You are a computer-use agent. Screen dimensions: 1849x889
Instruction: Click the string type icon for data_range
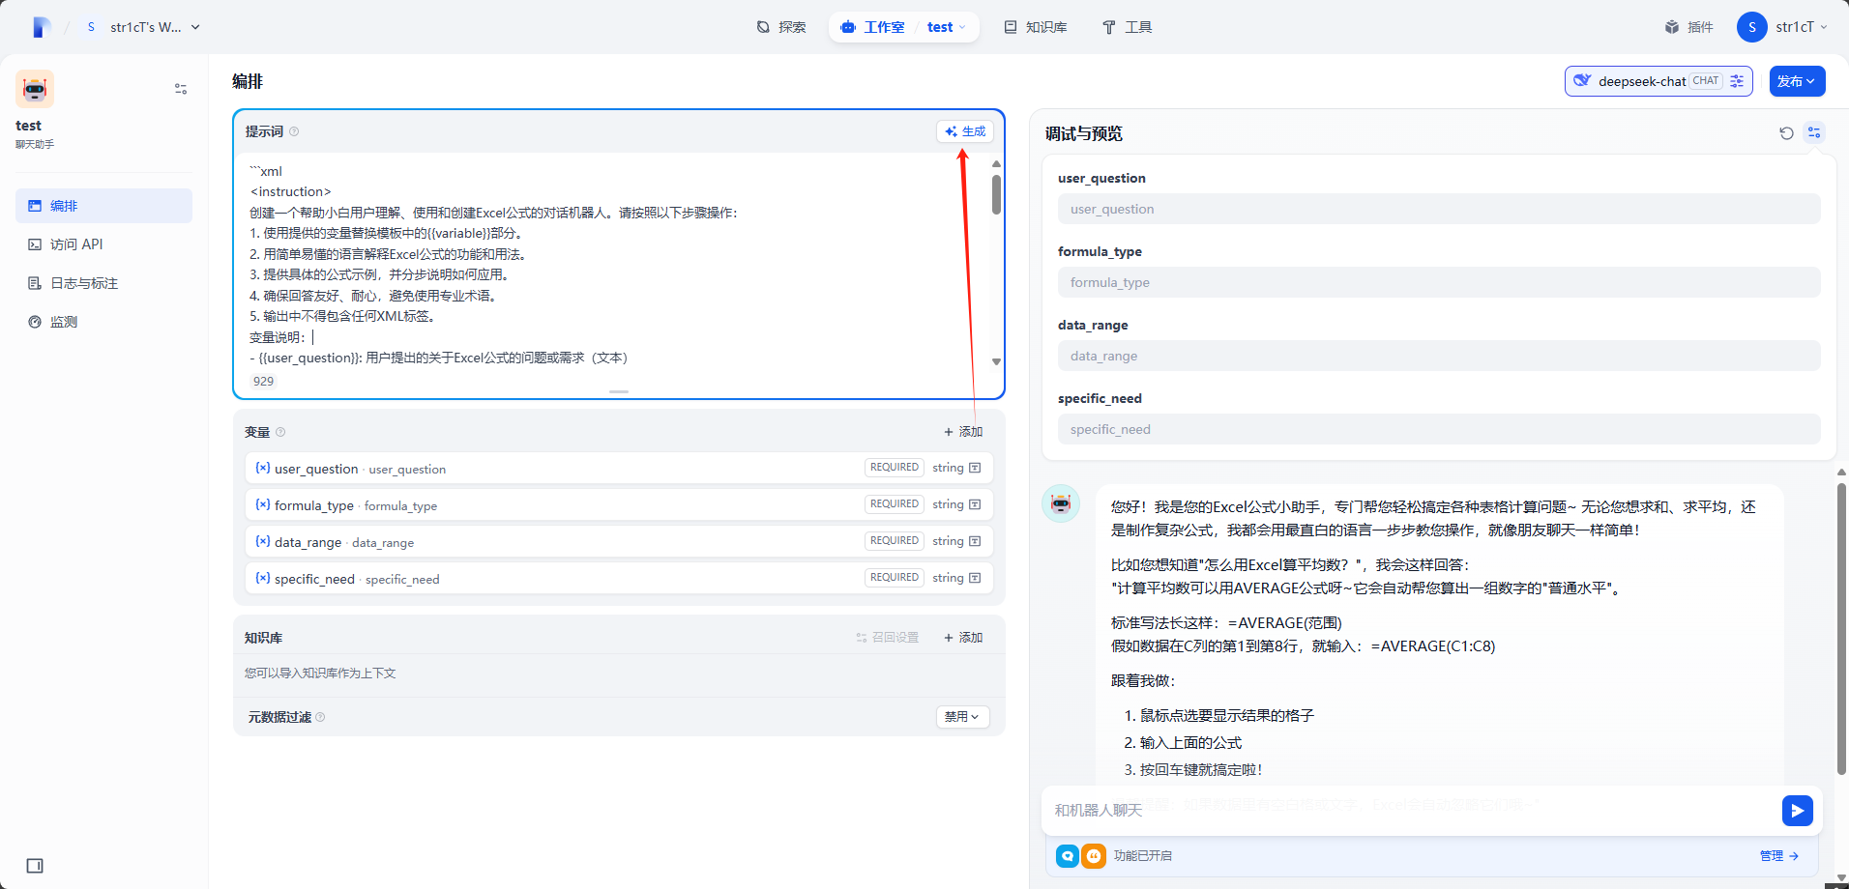click(975, 541)
